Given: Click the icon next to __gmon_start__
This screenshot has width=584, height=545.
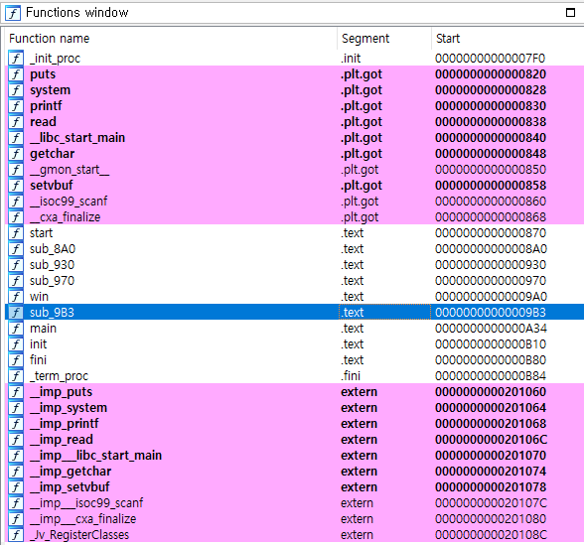Looking at the screenshot, I should 16,170.
